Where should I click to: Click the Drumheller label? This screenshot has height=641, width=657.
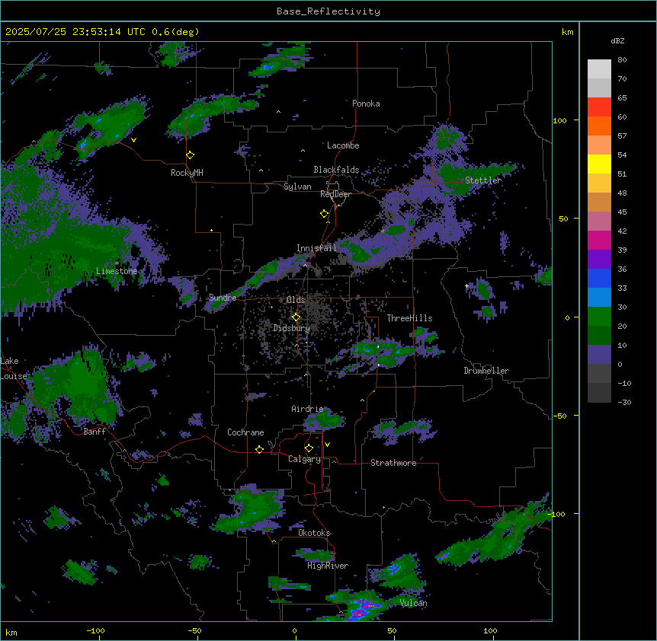point(486,371)
